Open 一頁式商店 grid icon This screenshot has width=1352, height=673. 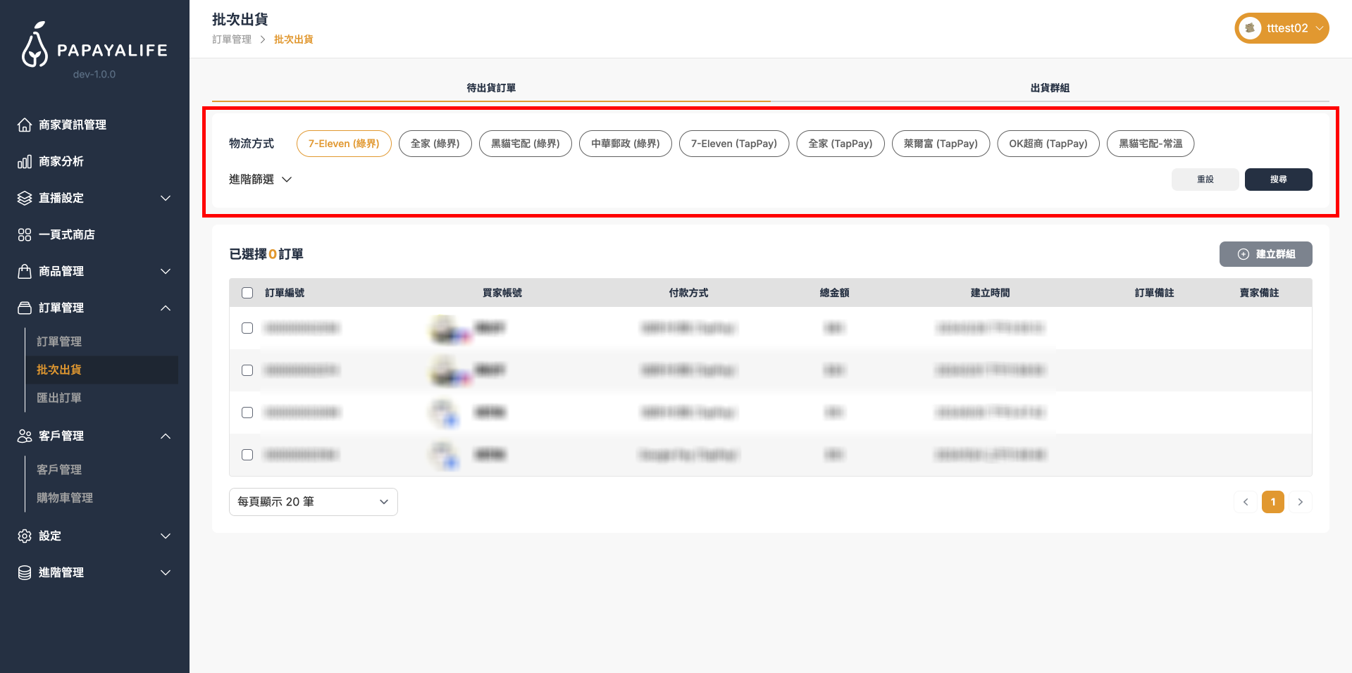point(25,234)
